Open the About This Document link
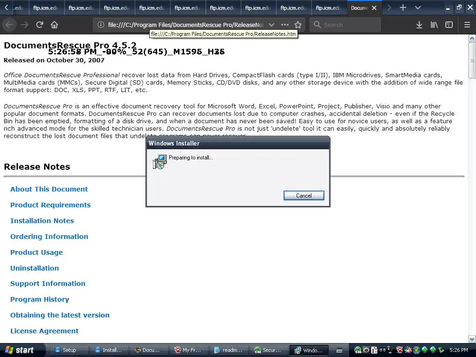 tap(49, 189)
